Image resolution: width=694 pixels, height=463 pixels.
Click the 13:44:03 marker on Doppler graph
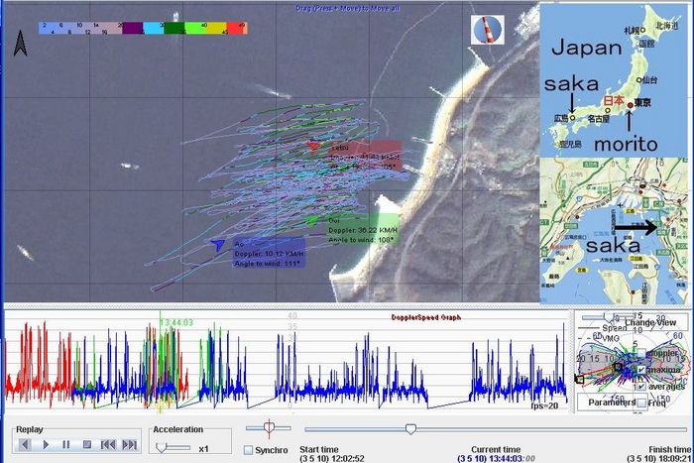174,322
